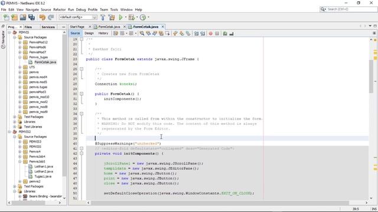The height and width of the screenshot is (212, 378).
Task: Toggle the Highlight Search editor icon
Action: click(161, 34)
